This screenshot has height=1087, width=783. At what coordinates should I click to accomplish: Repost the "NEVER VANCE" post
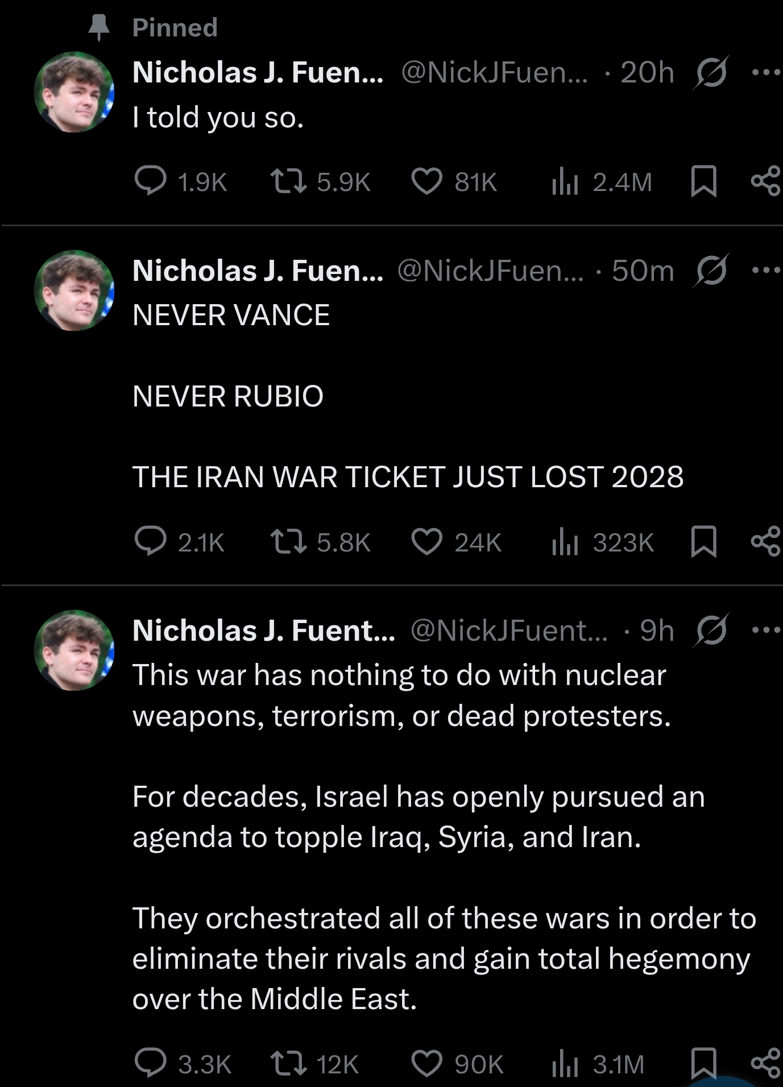289,541
